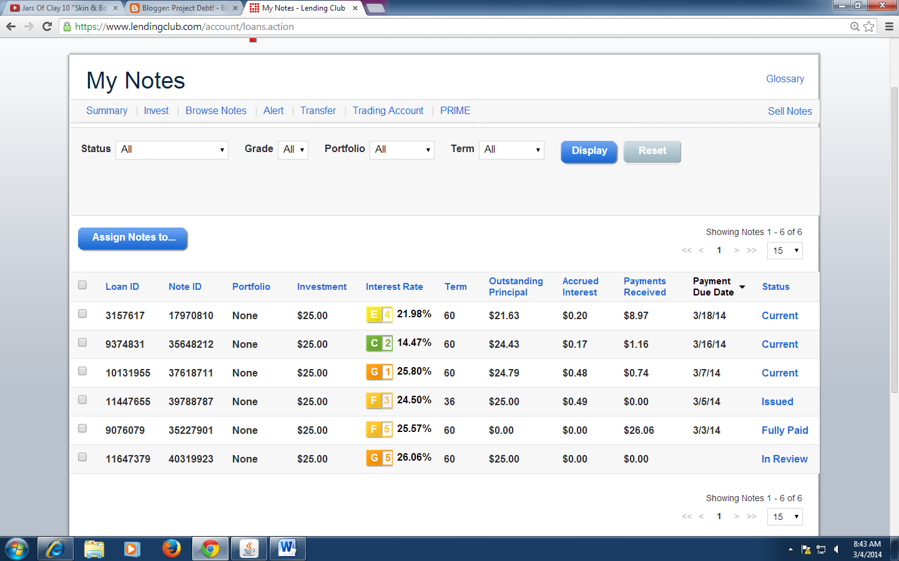Go back using the browser back arrow
The height and width of the screenshot is (561, 899).
(x=11, y=27)
